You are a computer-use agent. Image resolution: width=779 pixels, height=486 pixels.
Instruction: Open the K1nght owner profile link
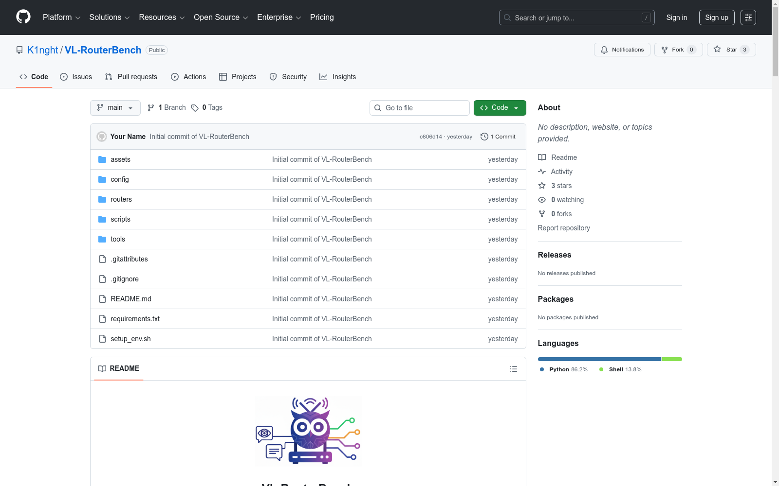click(43, 50)
